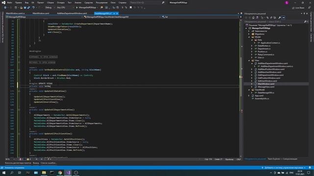Click Home icon in Solution Explorer toolbar
Image resolution: width=314 pixels, height=176 pixels.
pos(253,18)
